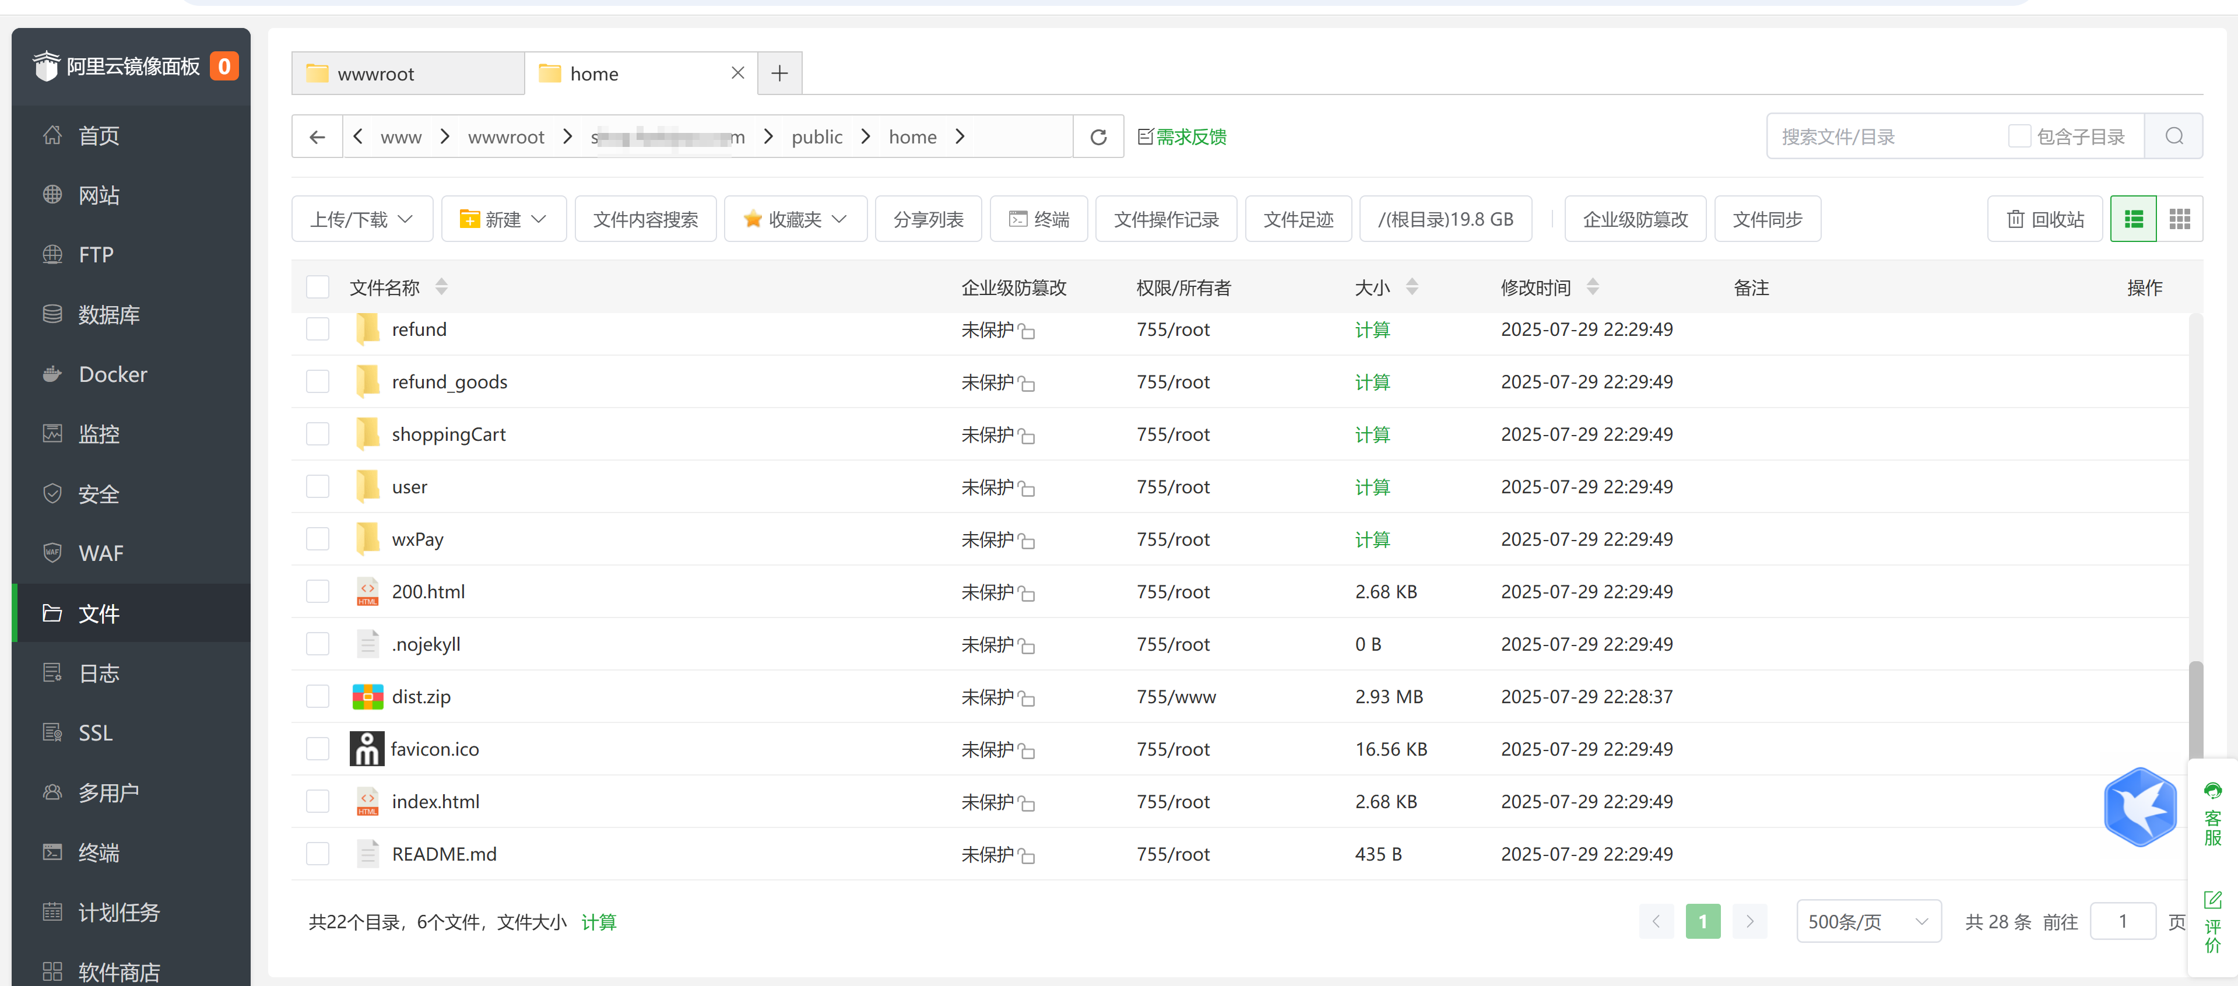Click the lock icon in dist.zip row
This screenshot has height=986, width=2238.
pyautogui.click(x=1026, y=699)
